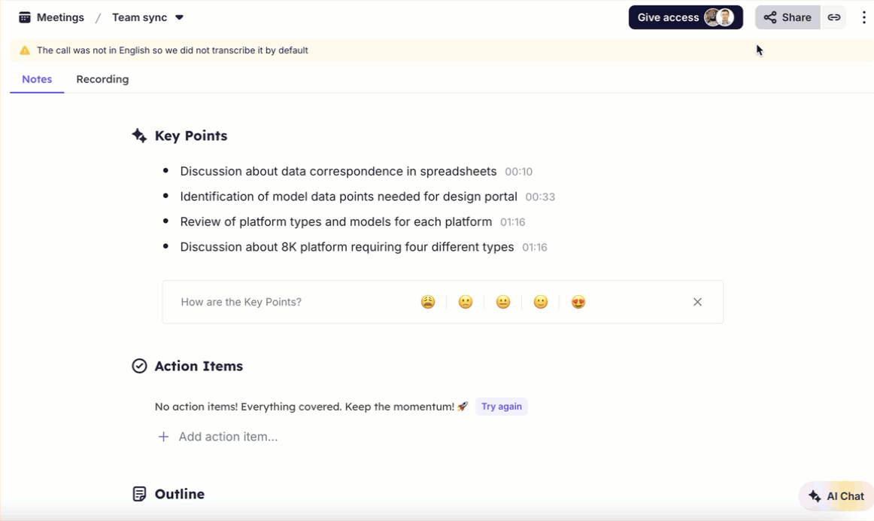Click the Give access button
The width and height of the screenshot is (874, 521).
point(686,17)
